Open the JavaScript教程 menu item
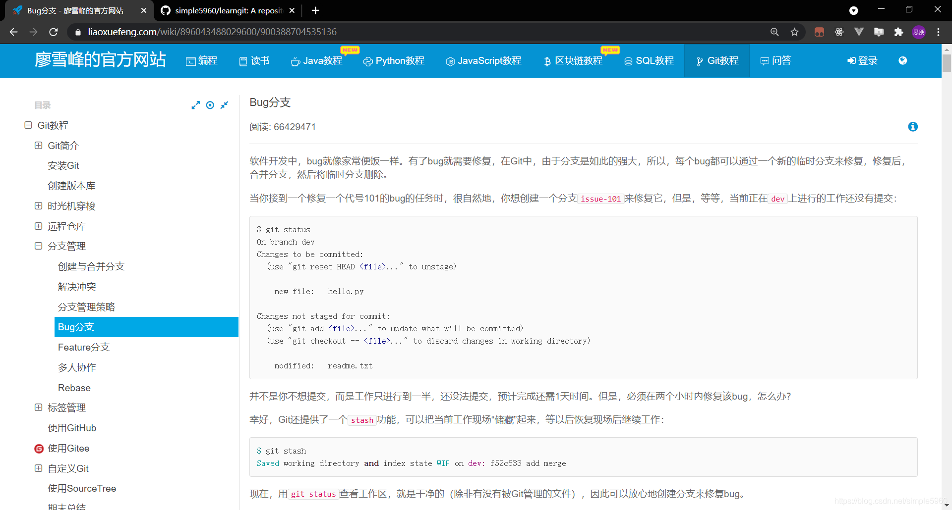This screenshot has width=952, height=510. [484, 60]
